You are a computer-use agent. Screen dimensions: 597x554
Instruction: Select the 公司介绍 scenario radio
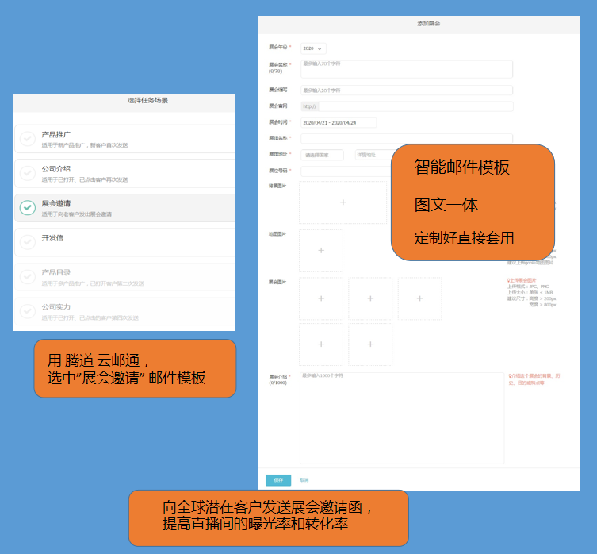pyautogui.click(x=28, y=173)
